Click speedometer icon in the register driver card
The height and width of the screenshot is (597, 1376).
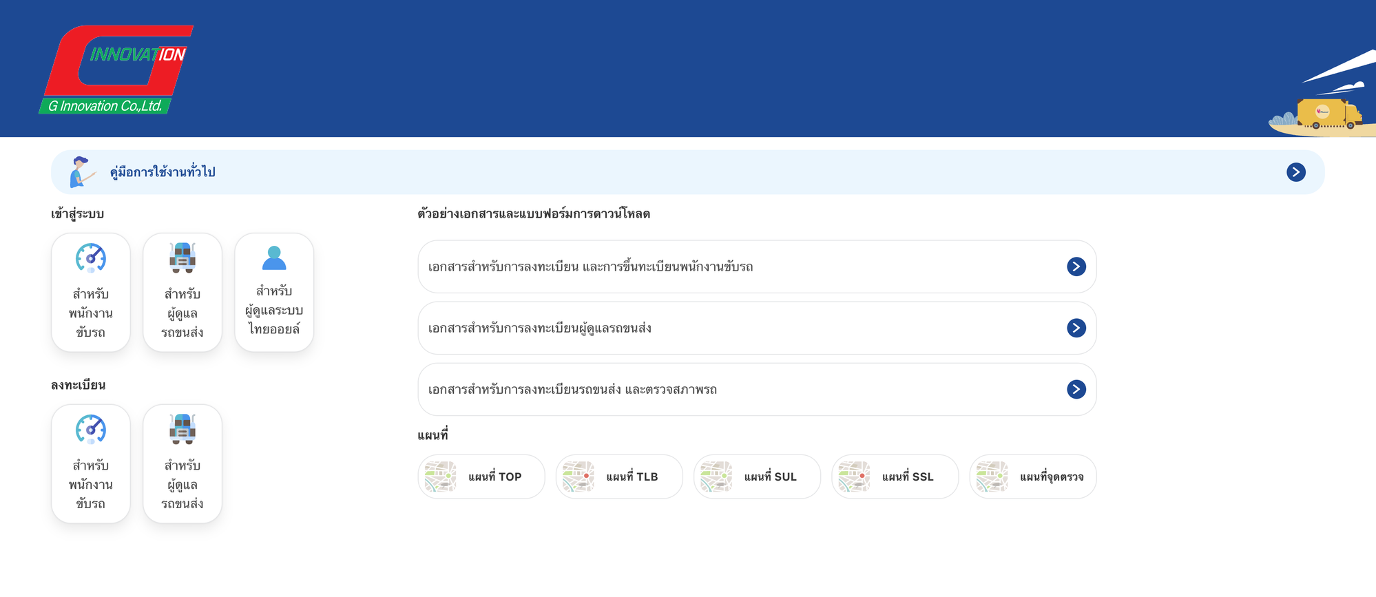pos(91,430)
